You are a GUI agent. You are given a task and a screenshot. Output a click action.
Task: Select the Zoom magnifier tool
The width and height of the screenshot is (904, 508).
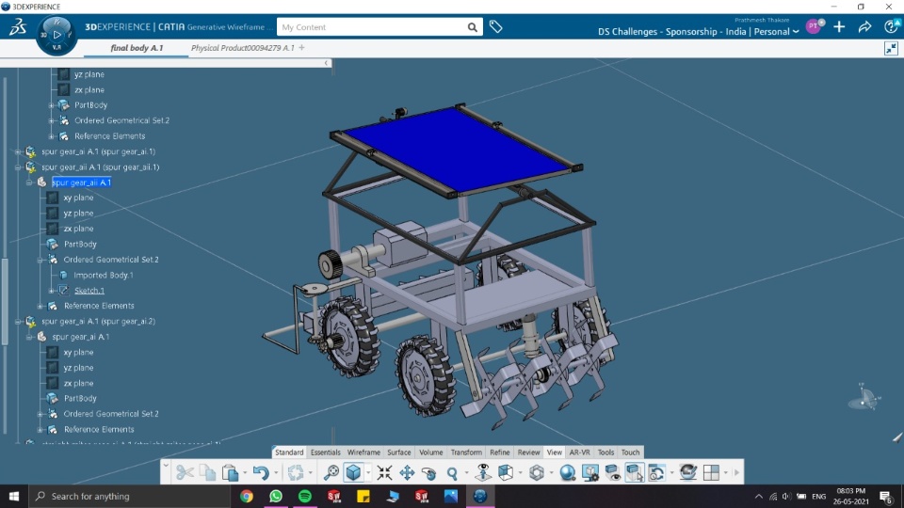pos(453,473)
